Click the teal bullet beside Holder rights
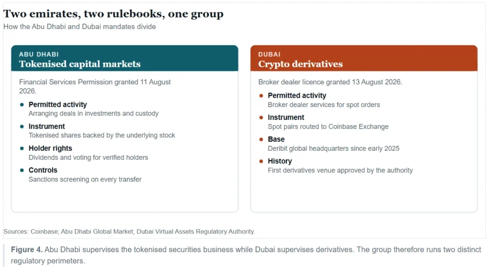This screenshot has height=274, width=489. (x=22, y=148)
